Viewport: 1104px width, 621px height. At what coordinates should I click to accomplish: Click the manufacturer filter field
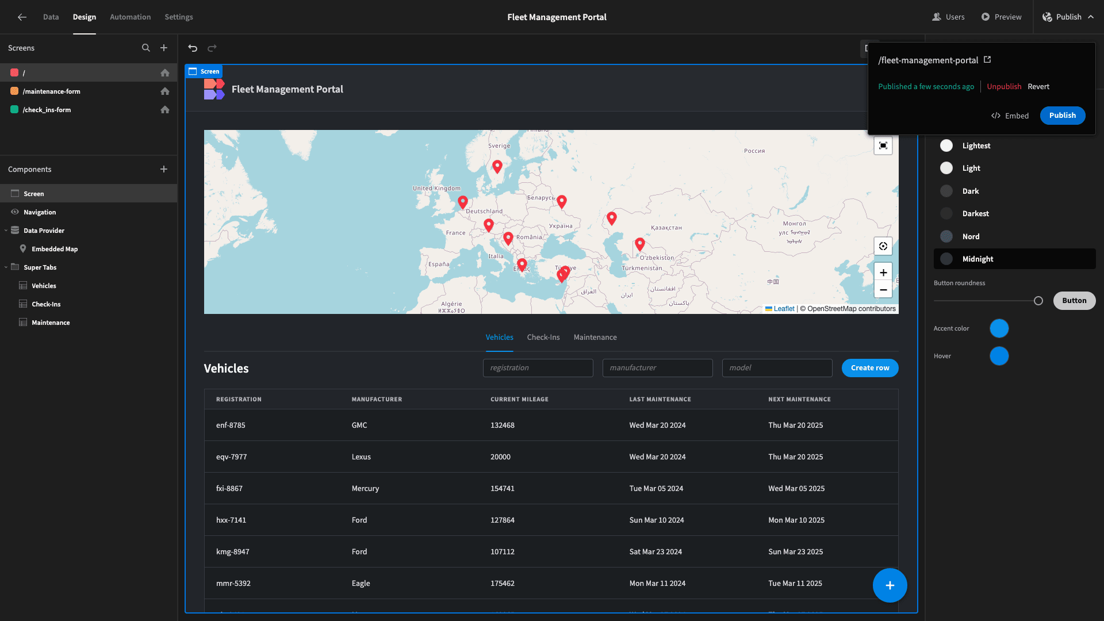(658, 368)
